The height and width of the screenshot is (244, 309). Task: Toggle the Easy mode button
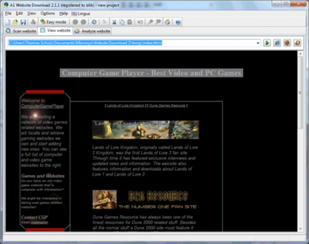(x=53, y=22)
